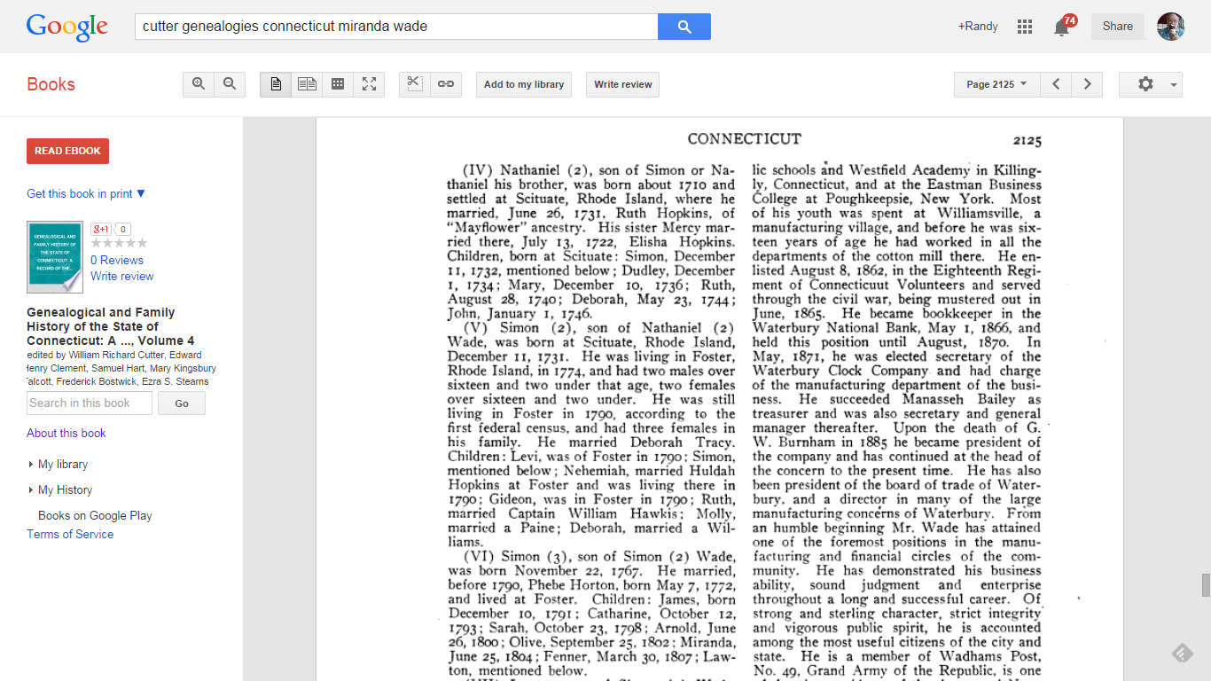
Task: Switch to single page view
Action: pyautogui.click(x=276, y=84)
